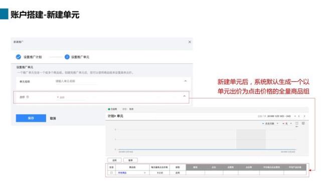Click the 取消 cancel link beside 保存
Viewport: 326px width, 183px height.
[x=53, y=118]
